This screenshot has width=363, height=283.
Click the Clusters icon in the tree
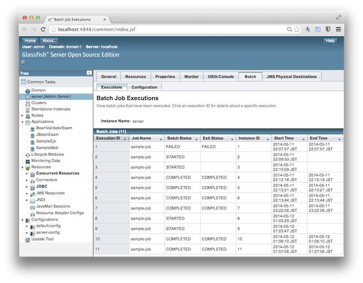click(x=28, y=103)
